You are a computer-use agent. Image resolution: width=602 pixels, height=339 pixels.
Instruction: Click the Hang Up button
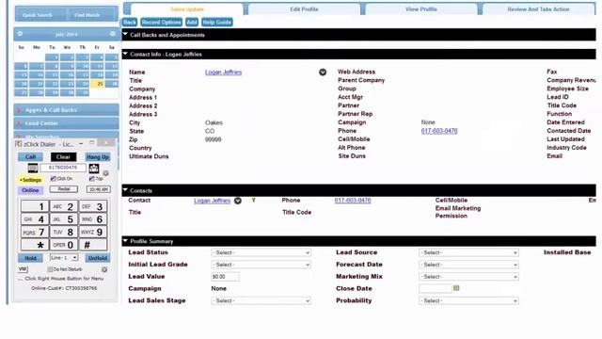tap(98, 157)
